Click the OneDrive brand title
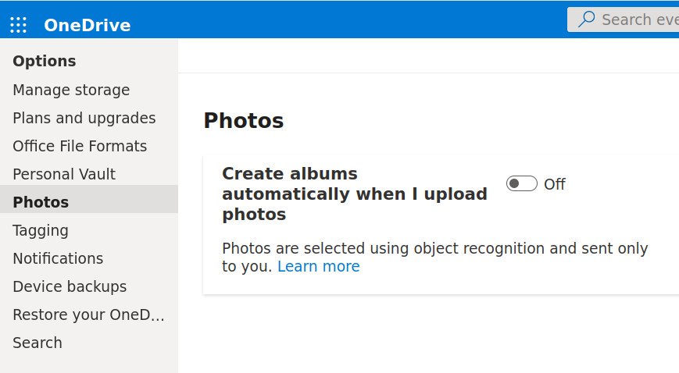 pos(87,25)
